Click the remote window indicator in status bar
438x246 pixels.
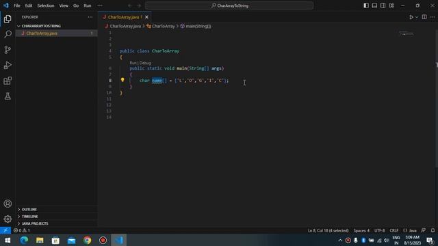tap(5, 230)
